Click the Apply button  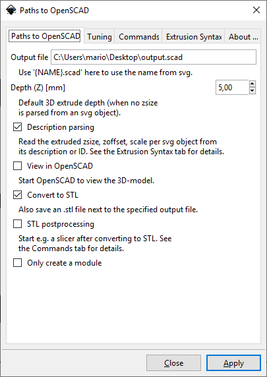pyautogui.click(x=233, y=363)
